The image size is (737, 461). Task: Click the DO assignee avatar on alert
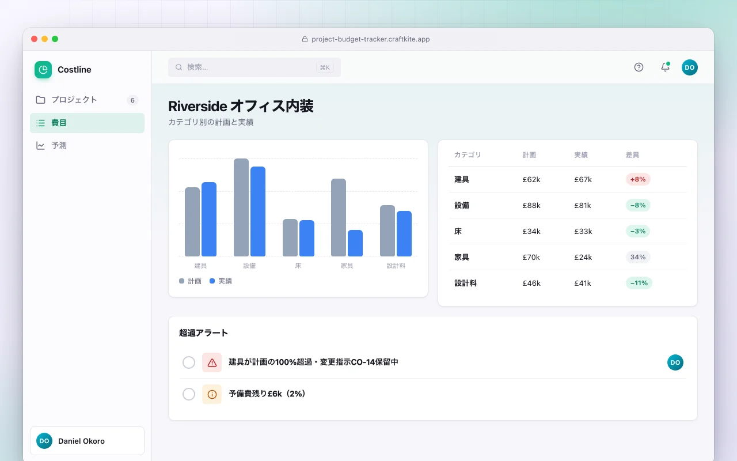point(675,362)
